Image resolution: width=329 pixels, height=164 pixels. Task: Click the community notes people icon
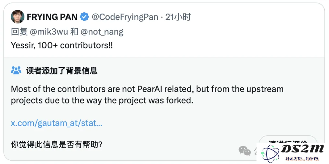(16, 71)
